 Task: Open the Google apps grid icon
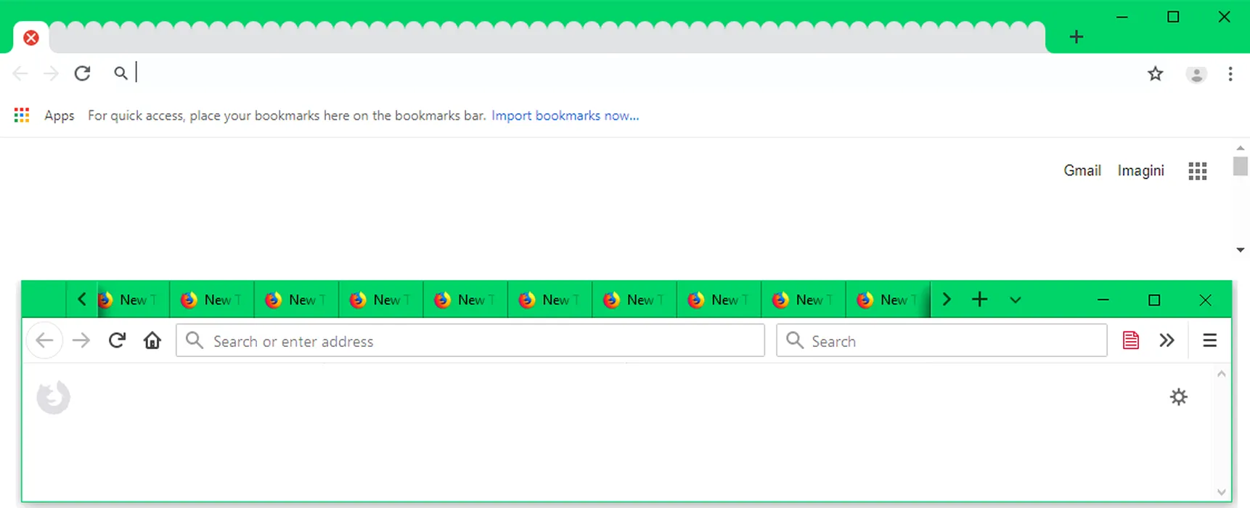pos(1197,171)
